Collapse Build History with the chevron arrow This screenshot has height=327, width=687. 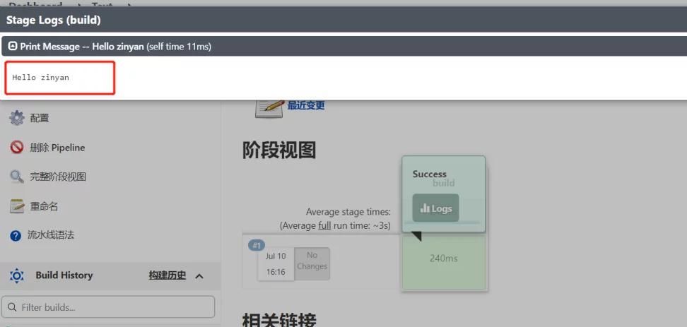pyautogui.click(x=199, y=276)
